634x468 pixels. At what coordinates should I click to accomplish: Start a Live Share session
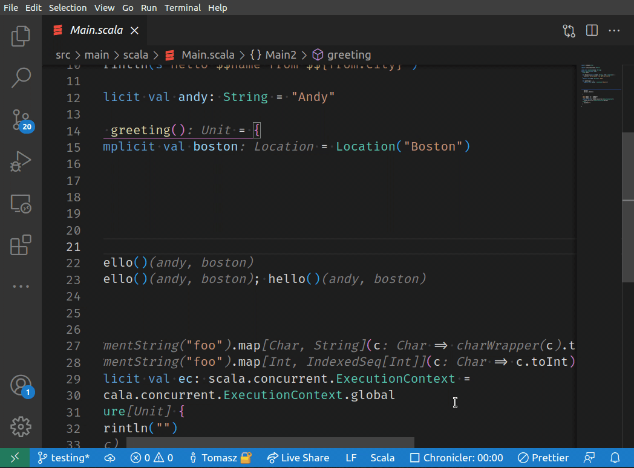(x=298, y=458)
